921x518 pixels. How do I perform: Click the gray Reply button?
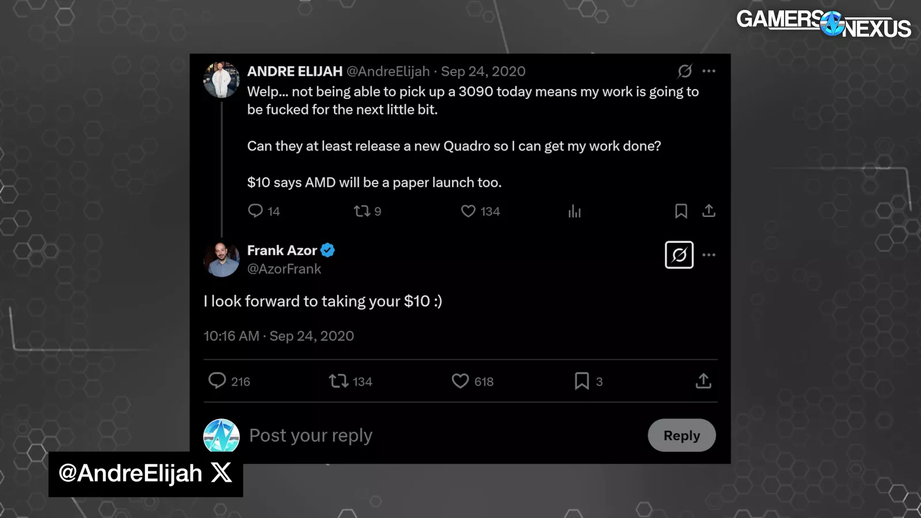[x=682, y=435]
